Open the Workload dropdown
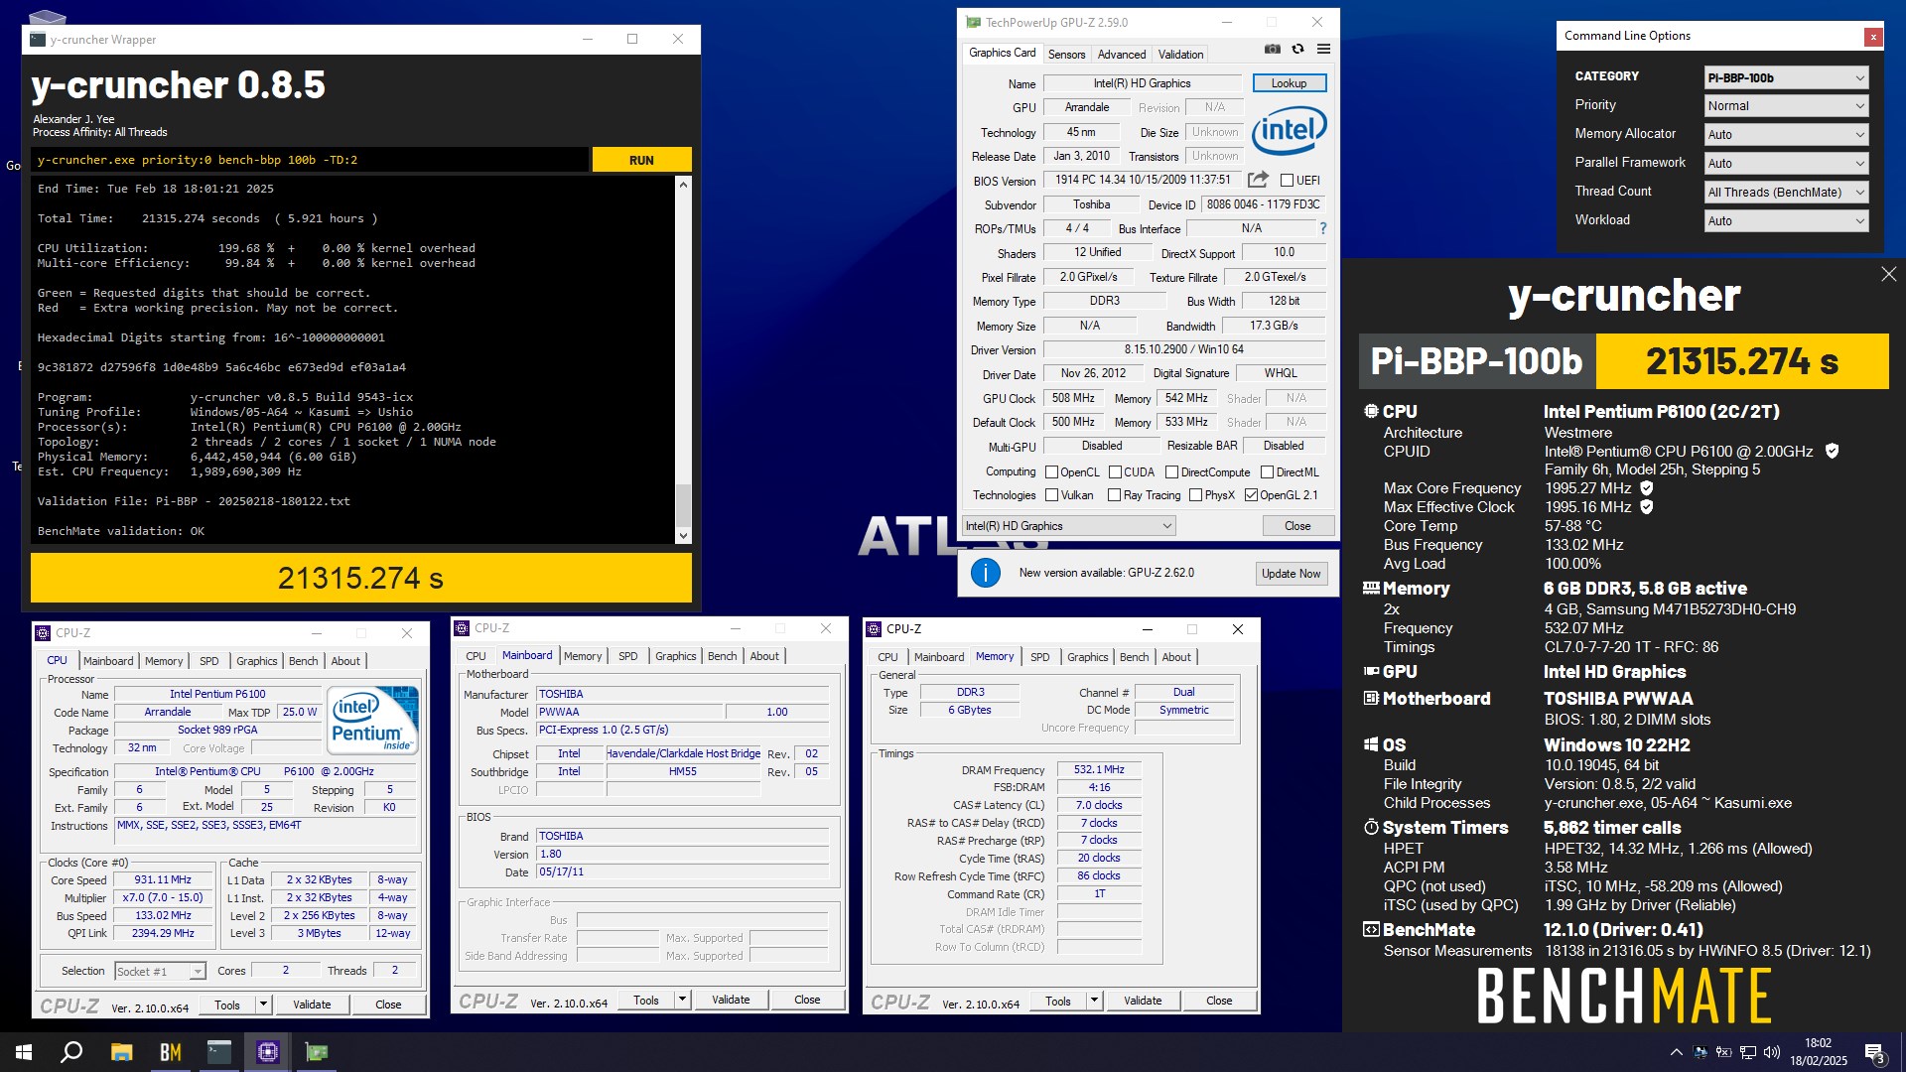Viewport: 1906px width, 1072px height. coord(1786,221)
